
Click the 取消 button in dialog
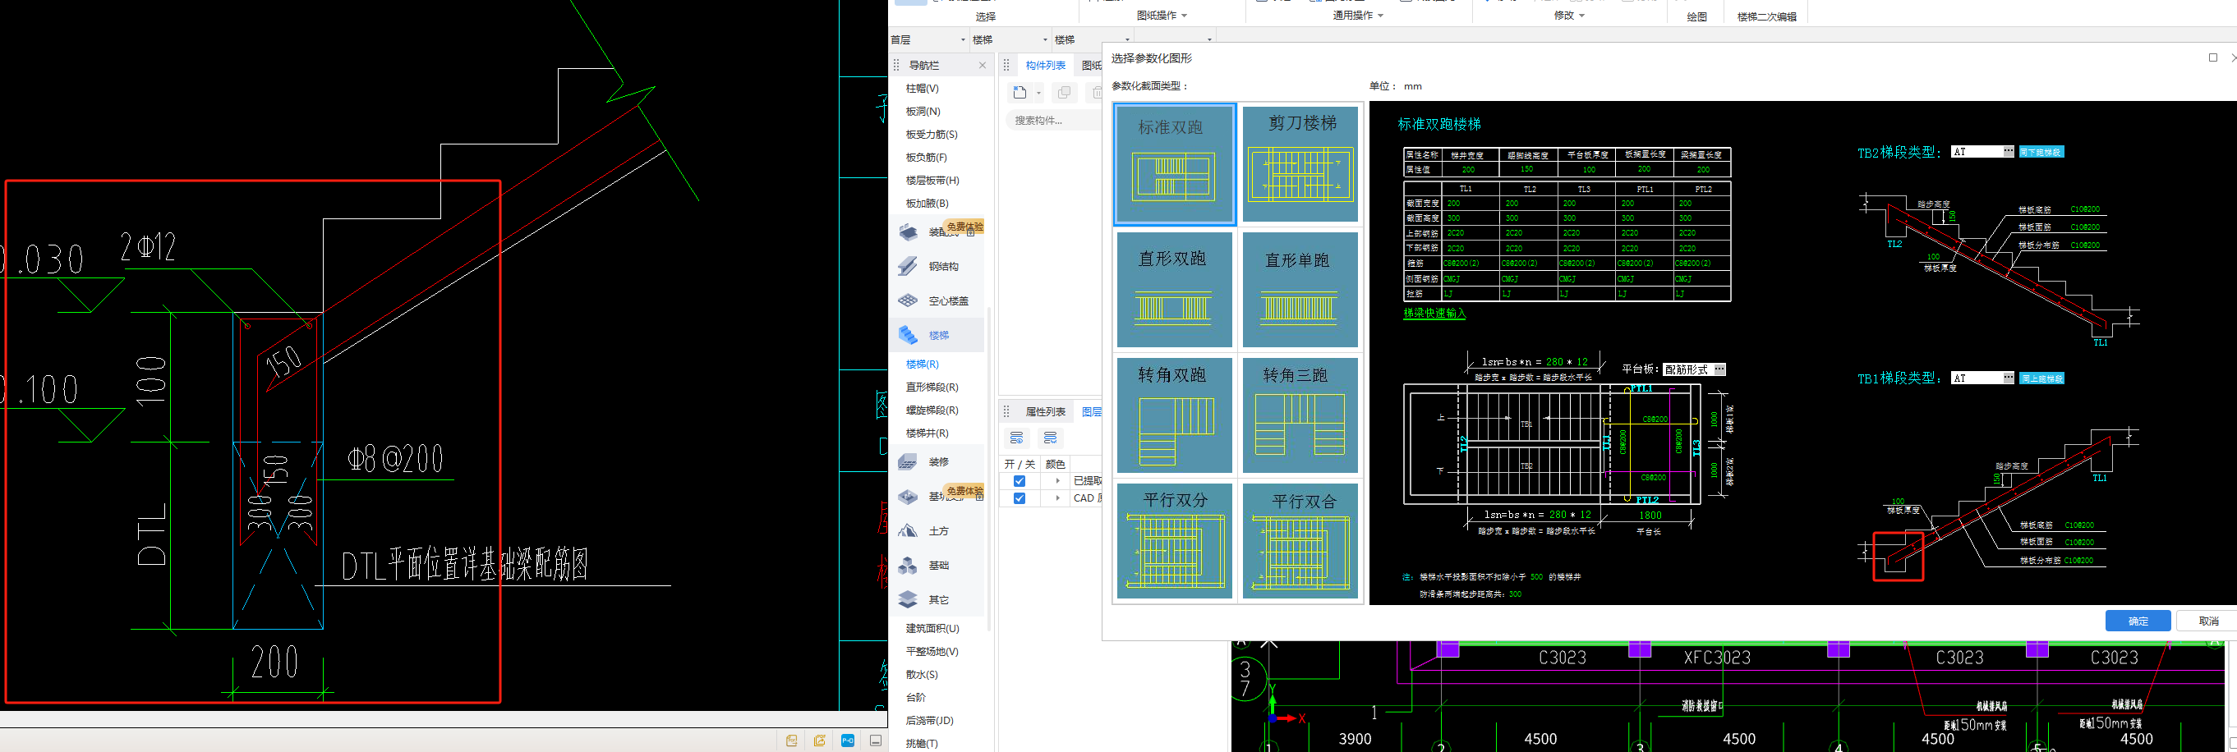pyautogui.click(x=2208, y=620)
